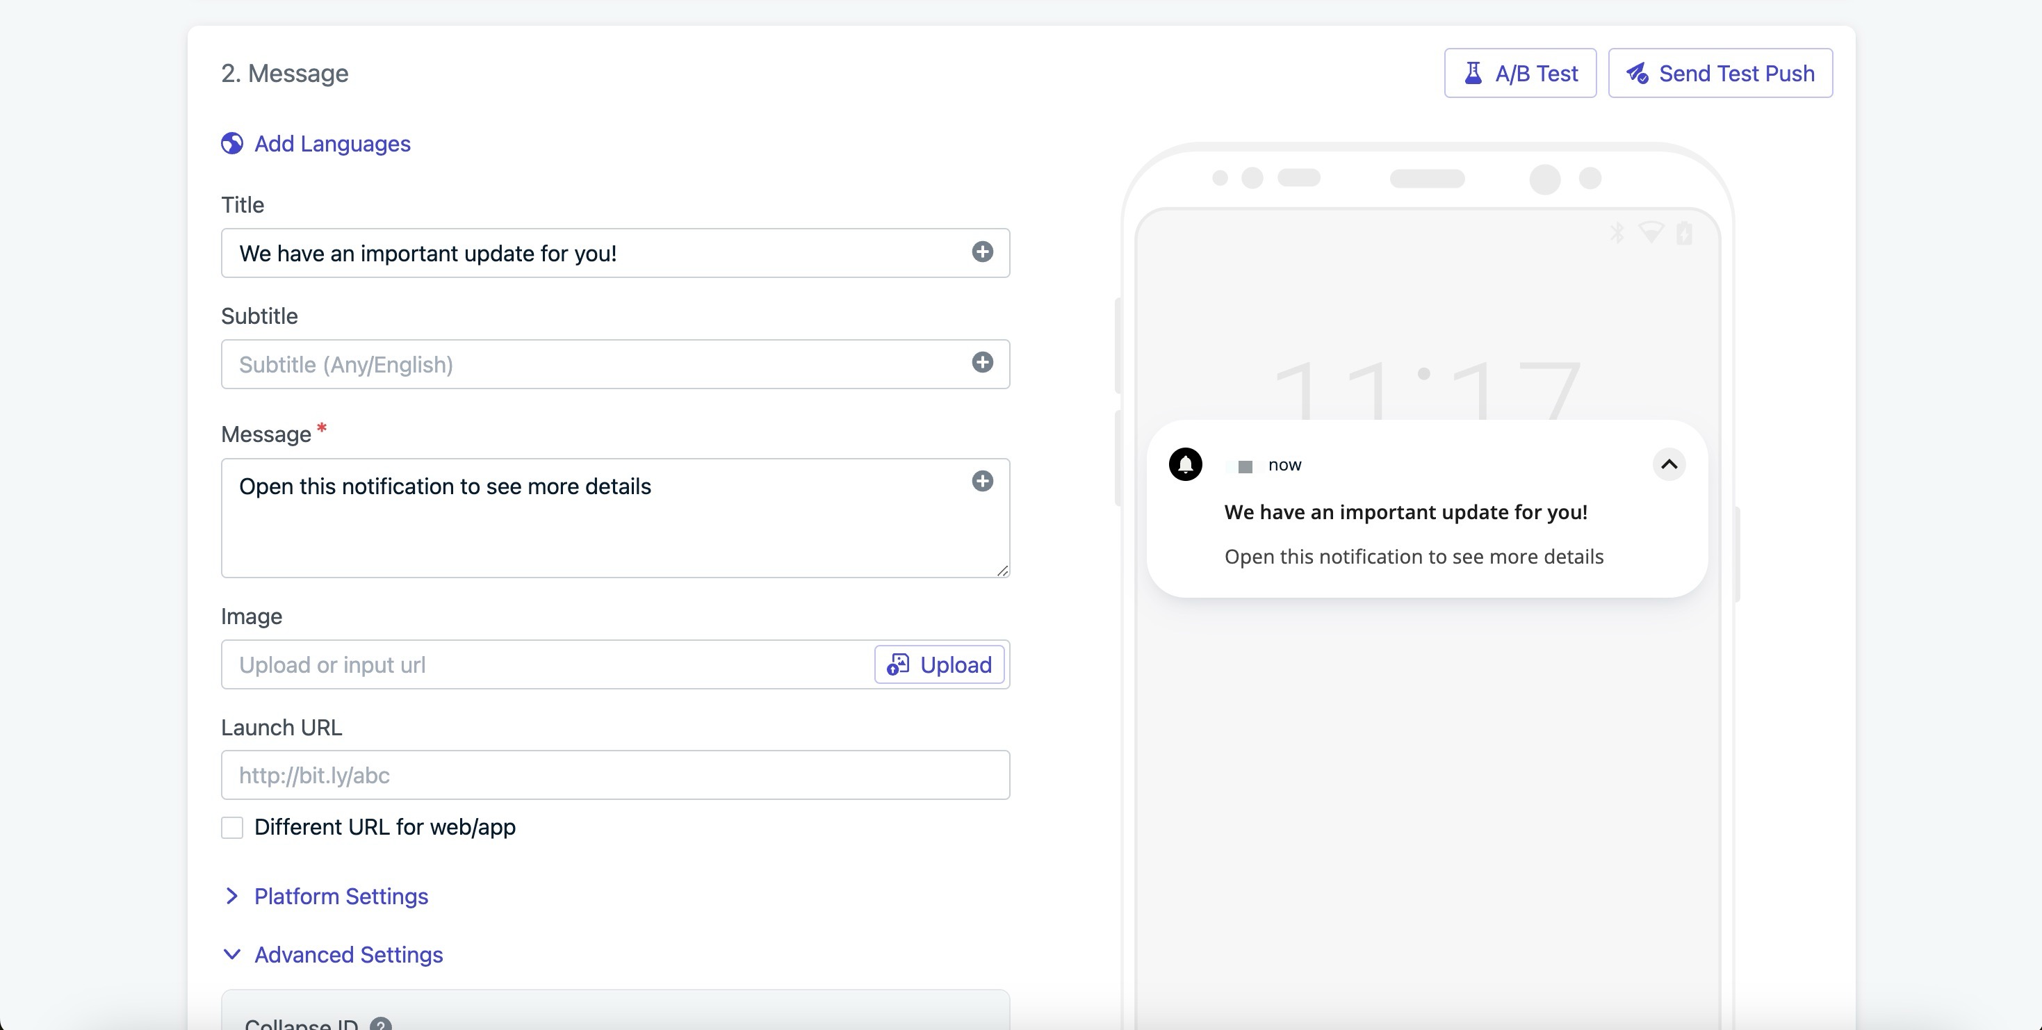Click the plus icon in Message textarea

pyautogui.click(x=982, y=482)
